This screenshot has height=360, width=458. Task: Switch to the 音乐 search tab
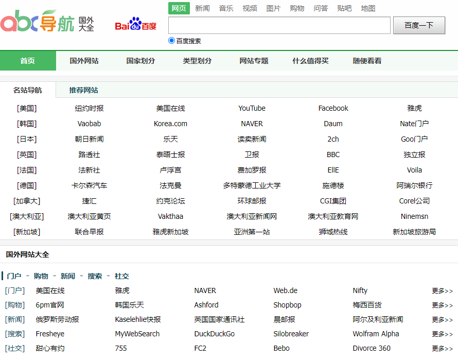226,8
